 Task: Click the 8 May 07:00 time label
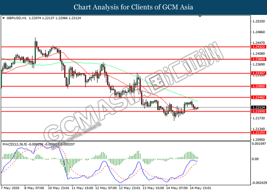(x=34, y=188)
